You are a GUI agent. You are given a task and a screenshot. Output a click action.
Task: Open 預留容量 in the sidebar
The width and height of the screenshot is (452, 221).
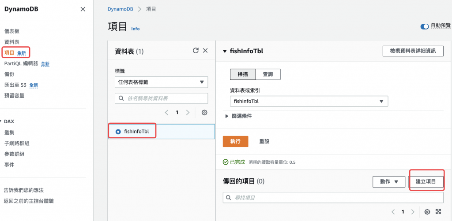click(14, 96)
